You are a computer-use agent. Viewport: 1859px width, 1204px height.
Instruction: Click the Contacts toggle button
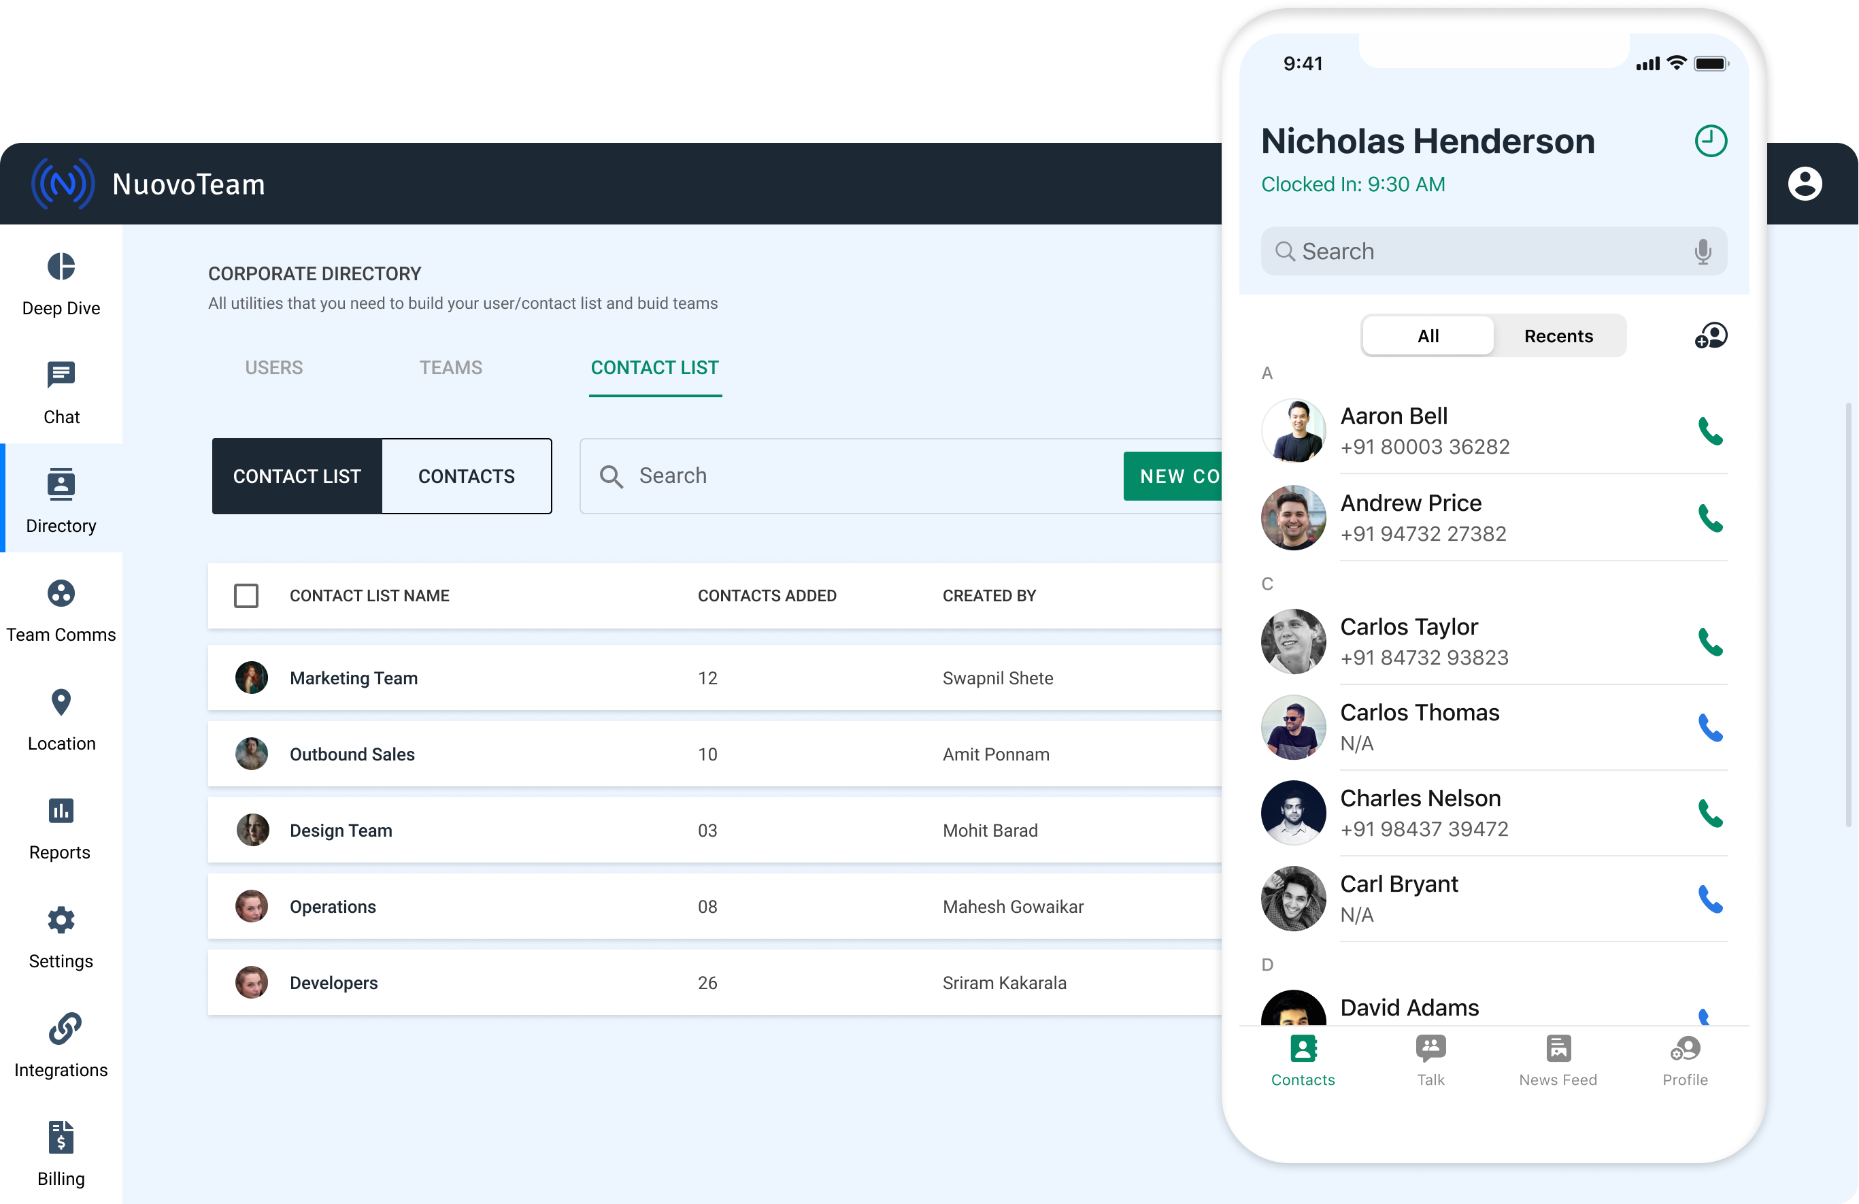coord(467,476)
